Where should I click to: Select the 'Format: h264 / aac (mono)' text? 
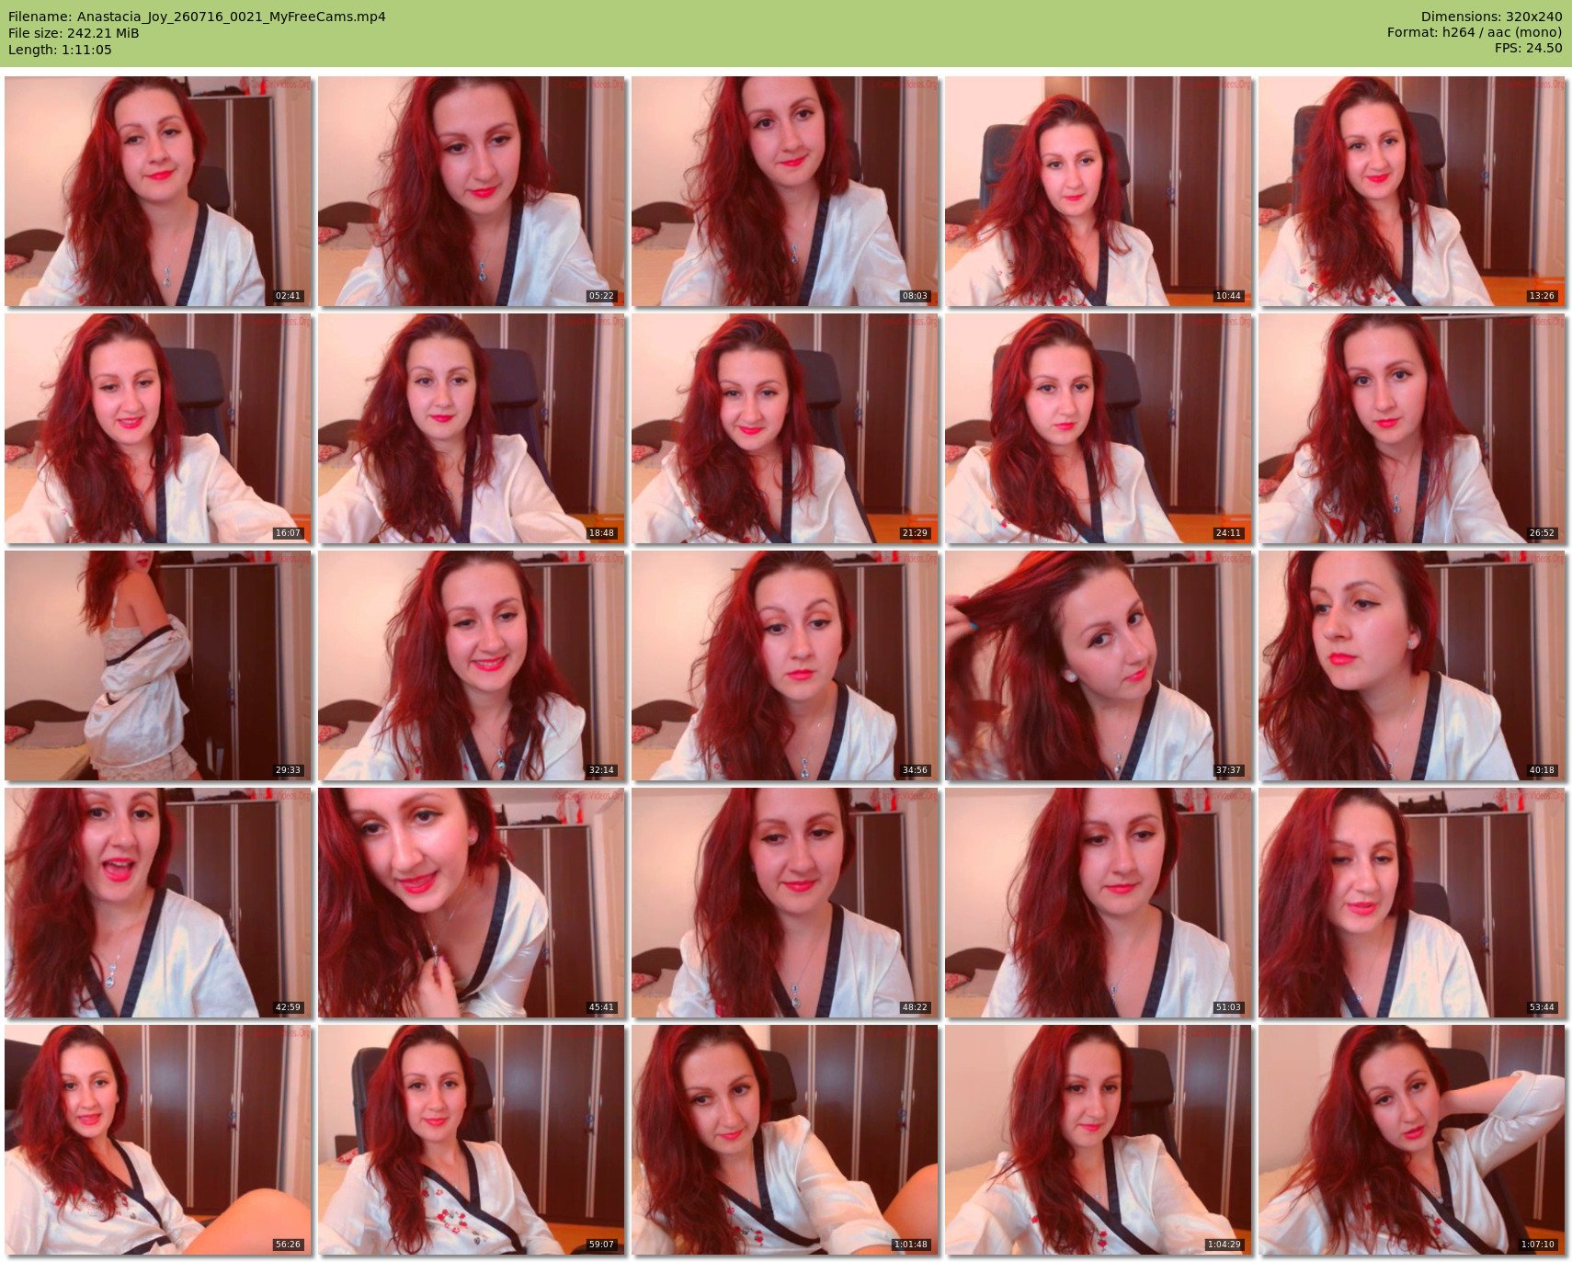[1475, 32]
